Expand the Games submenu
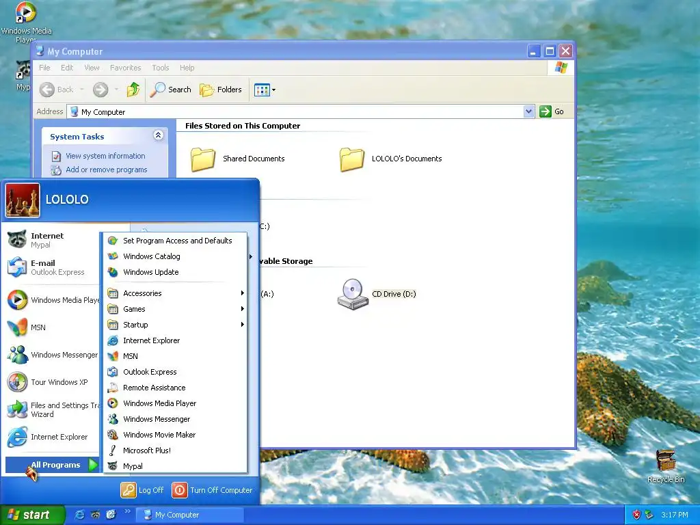This screenshot has height=525, width=700. (176, 309)
